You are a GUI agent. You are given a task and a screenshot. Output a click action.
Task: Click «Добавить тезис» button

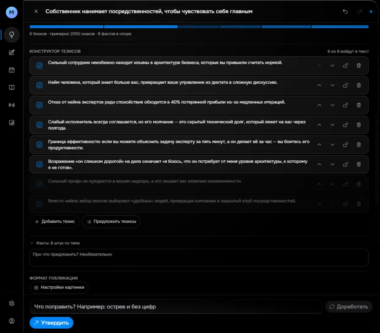[x=55, y=221]
